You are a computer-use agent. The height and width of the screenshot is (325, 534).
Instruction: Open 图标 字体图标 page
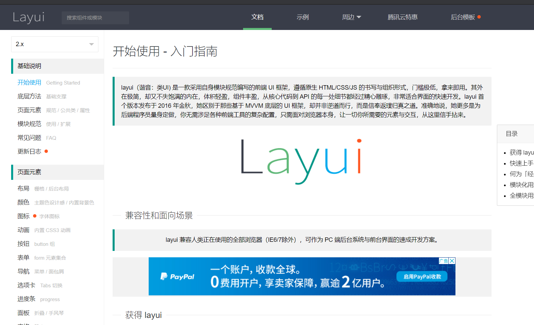tap(39, 216)
